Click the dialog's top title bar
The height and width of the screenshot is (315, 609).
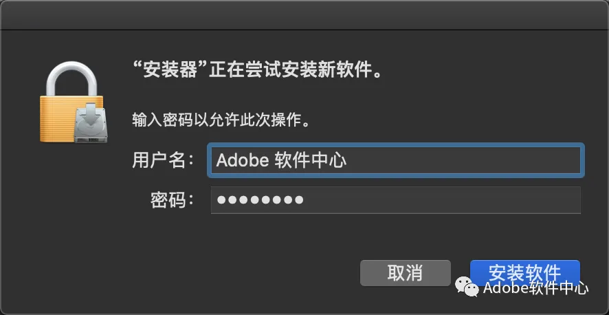coord(304,14)
